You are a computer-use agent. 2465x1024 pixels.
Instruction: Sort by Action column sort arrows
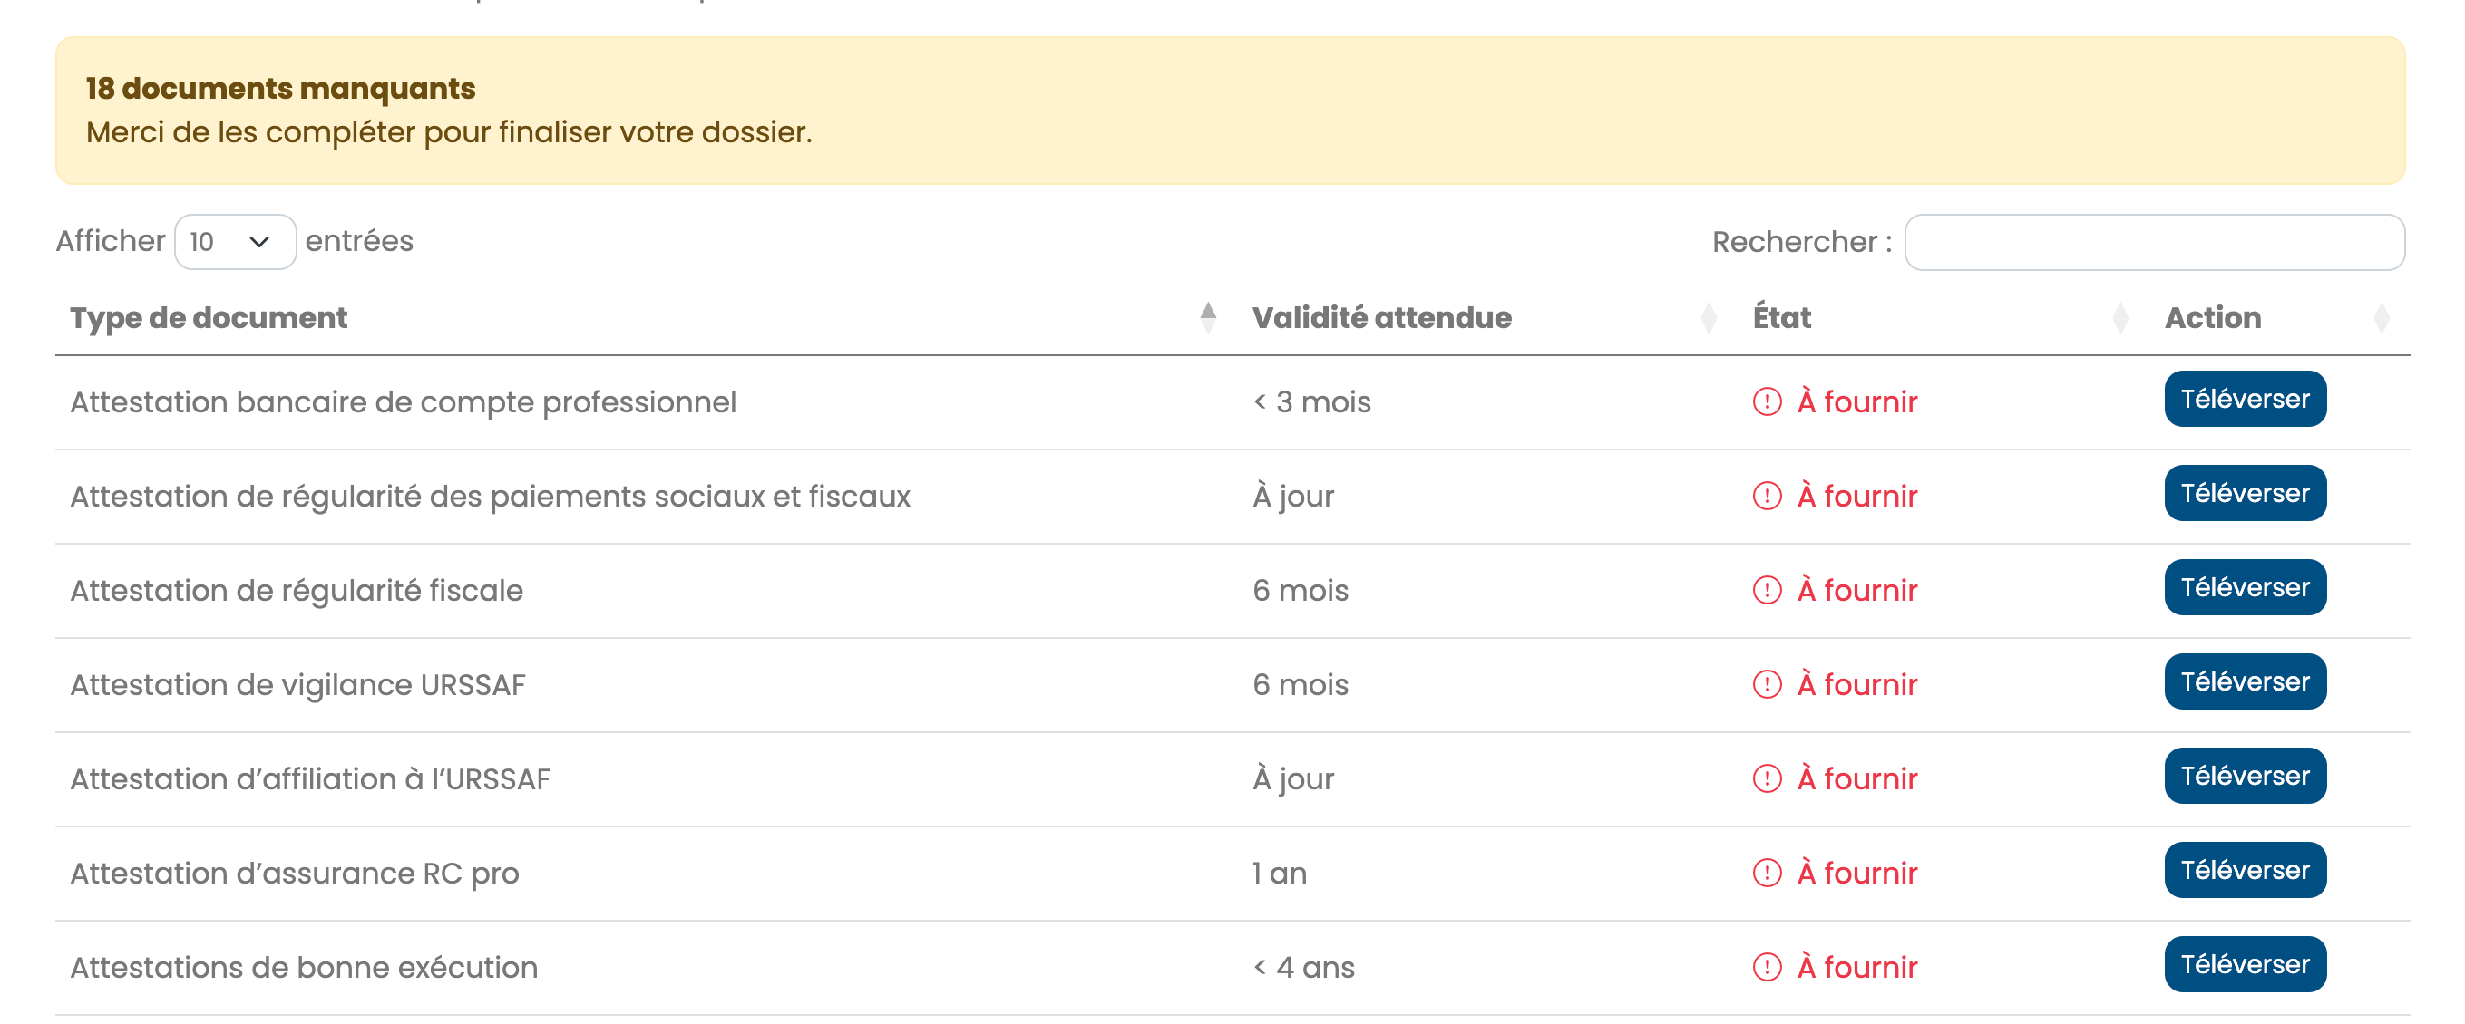point(2381,317)
